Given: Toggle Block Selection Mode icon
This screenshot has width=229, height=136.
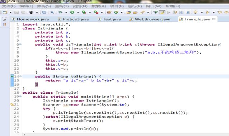Looking at the screenshot, I should point(181,12).
